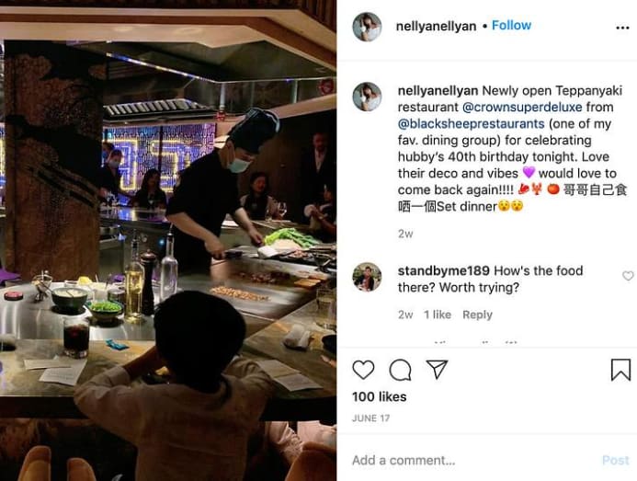Open nellyanellyan's header profile picture

[367, 27]
